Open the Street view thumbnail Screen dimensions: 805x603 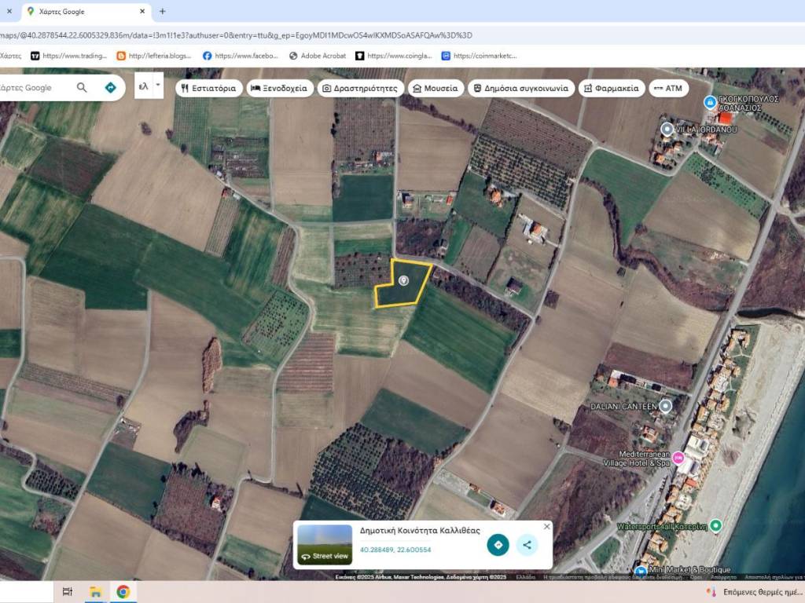(x=325, y=544)
